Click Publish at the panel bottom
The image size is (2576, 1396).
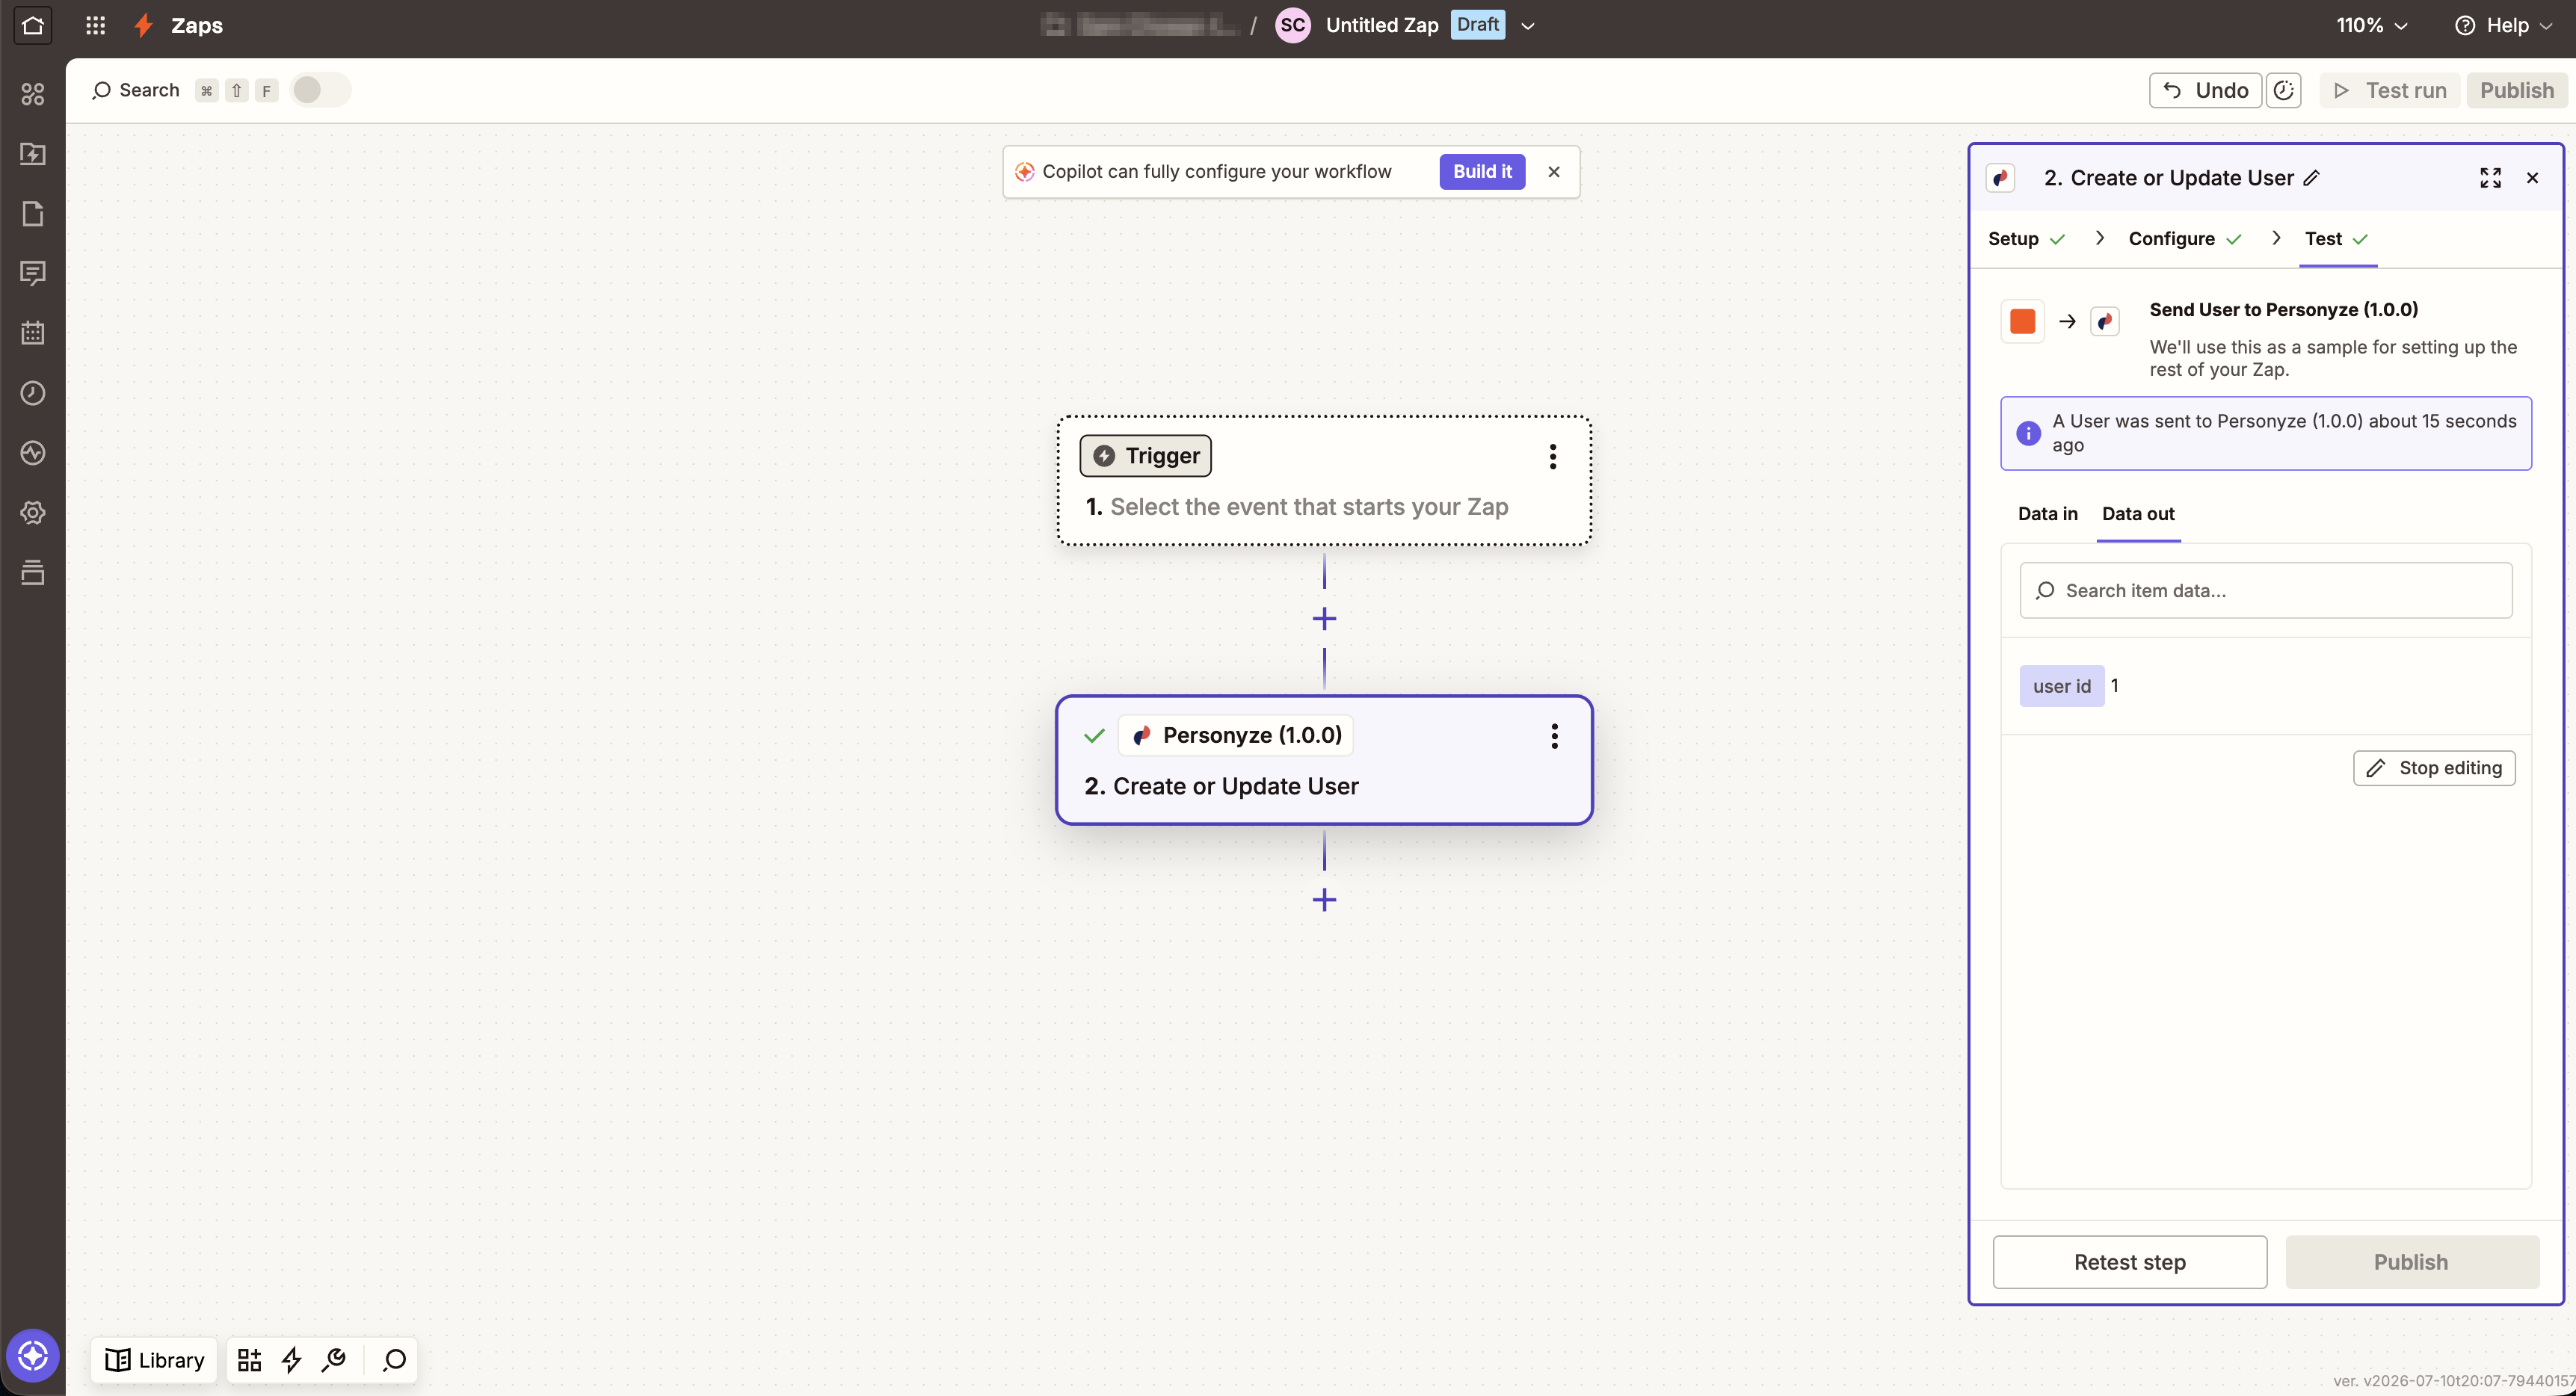tap(2411, 1262)
